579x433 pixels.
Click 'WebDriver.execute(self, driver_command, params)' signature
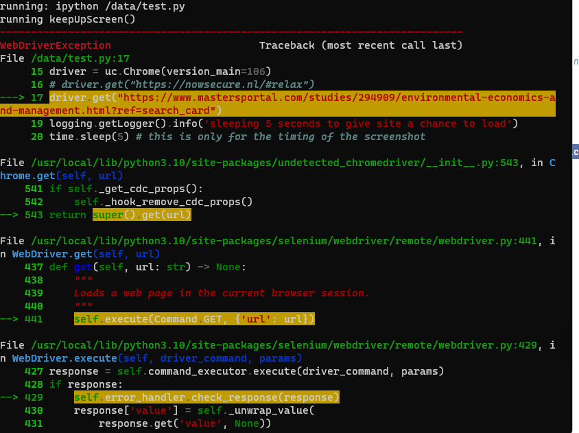(157, 358)
